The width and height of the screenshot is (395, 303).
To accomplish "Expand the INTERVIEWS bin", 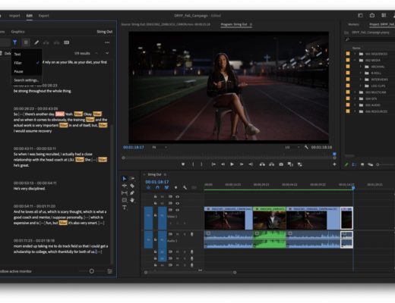I will coord(361,80).
